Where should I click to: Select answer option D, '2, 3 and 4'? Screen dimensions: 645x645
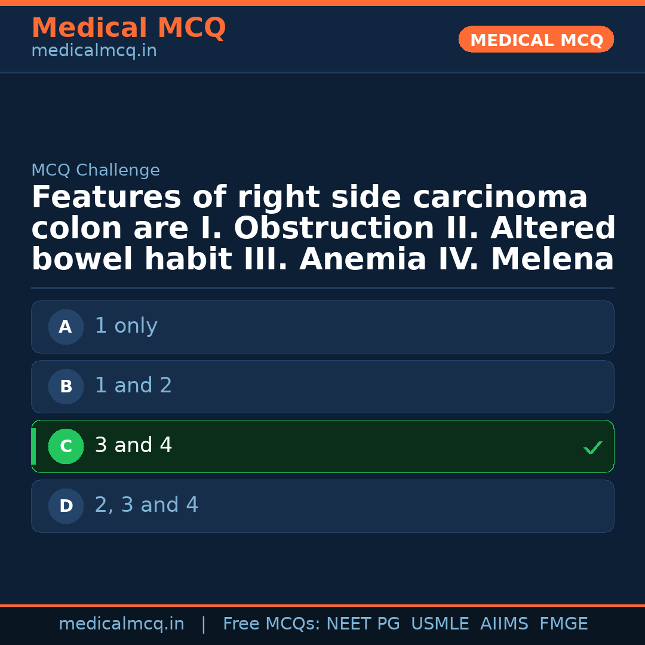(x=322, y=506)
